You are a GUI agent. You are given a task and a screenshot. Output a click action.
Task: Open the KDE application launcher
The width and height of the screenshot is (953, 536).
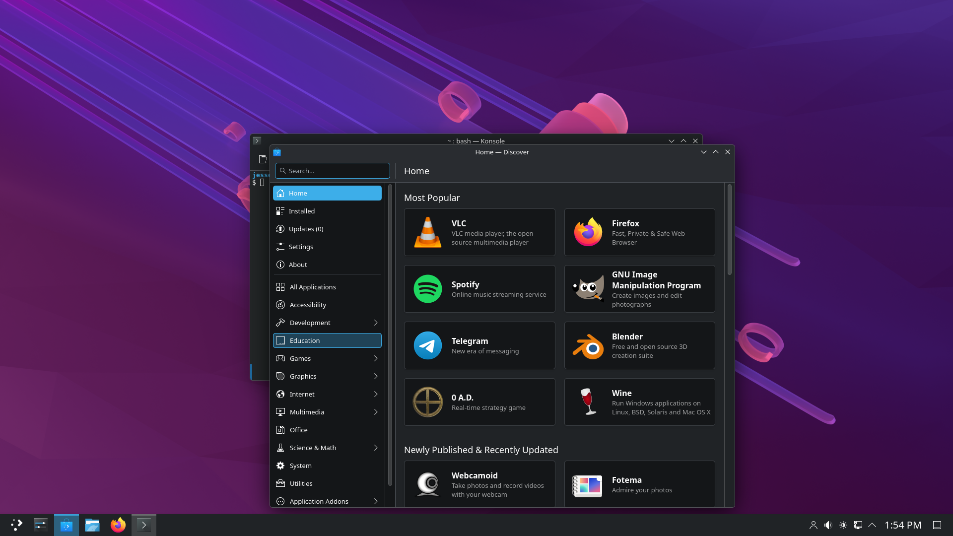click(16, 525)
